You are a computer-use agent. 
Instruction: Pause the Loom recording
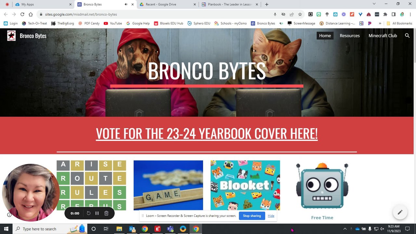[97, 213]
